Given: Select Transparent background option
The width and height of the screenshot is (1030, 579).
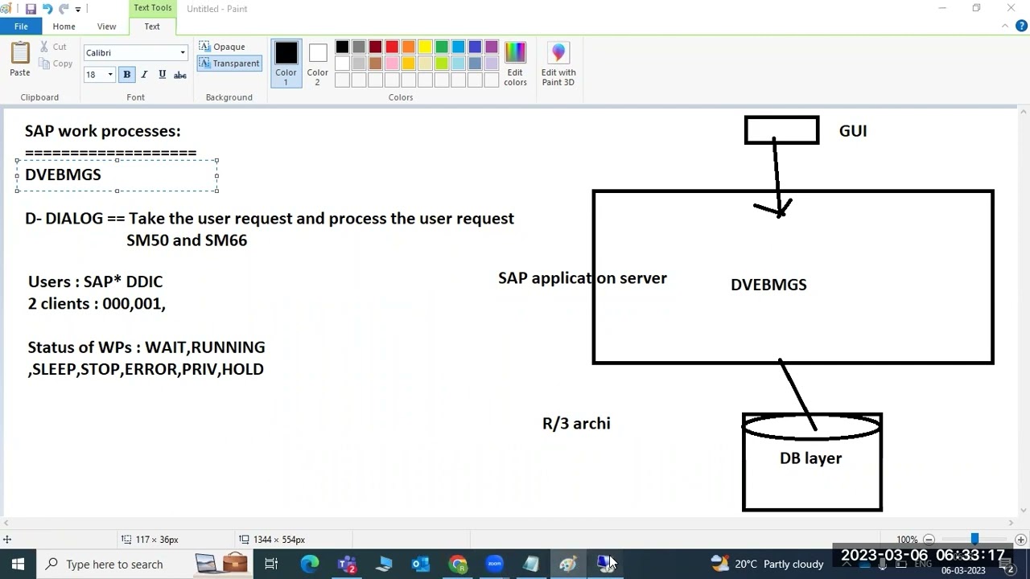Looking at the screenshot, I should coord(229,64).
